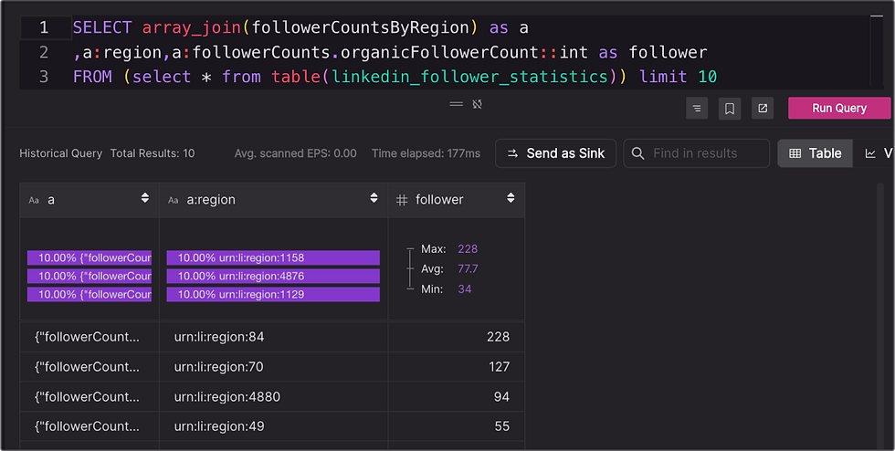Select urn:li:region:1158 distribution bar

(x=273, y=257)
